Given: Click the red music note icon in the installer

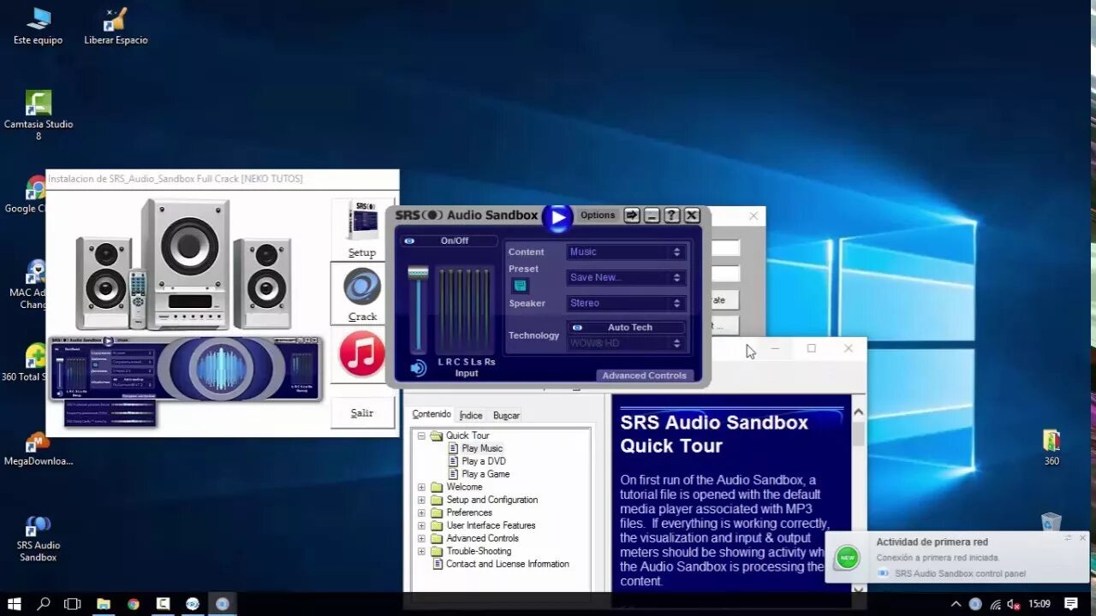Looking at the screenshot, I should 362,353.
